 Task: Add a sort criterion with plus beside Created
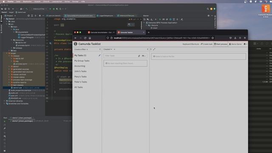(x=114, y=49)
